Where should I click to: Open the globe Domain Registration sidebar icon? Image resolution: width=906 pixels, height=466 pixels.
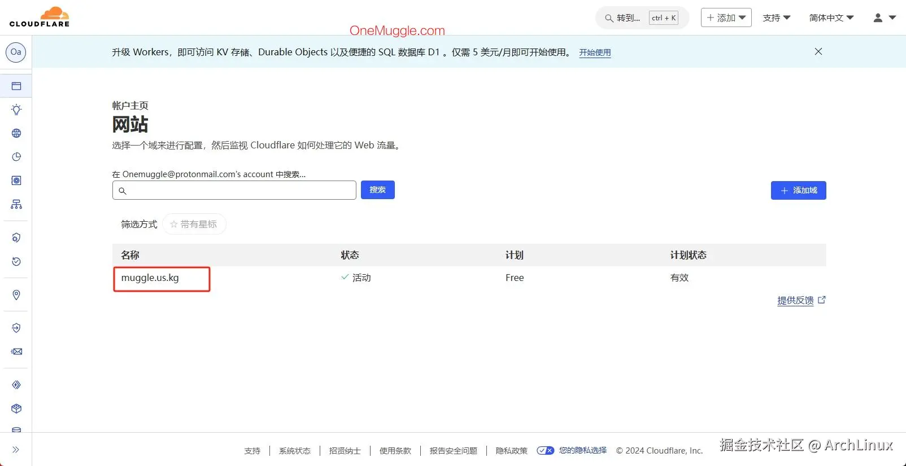point(16,133)
